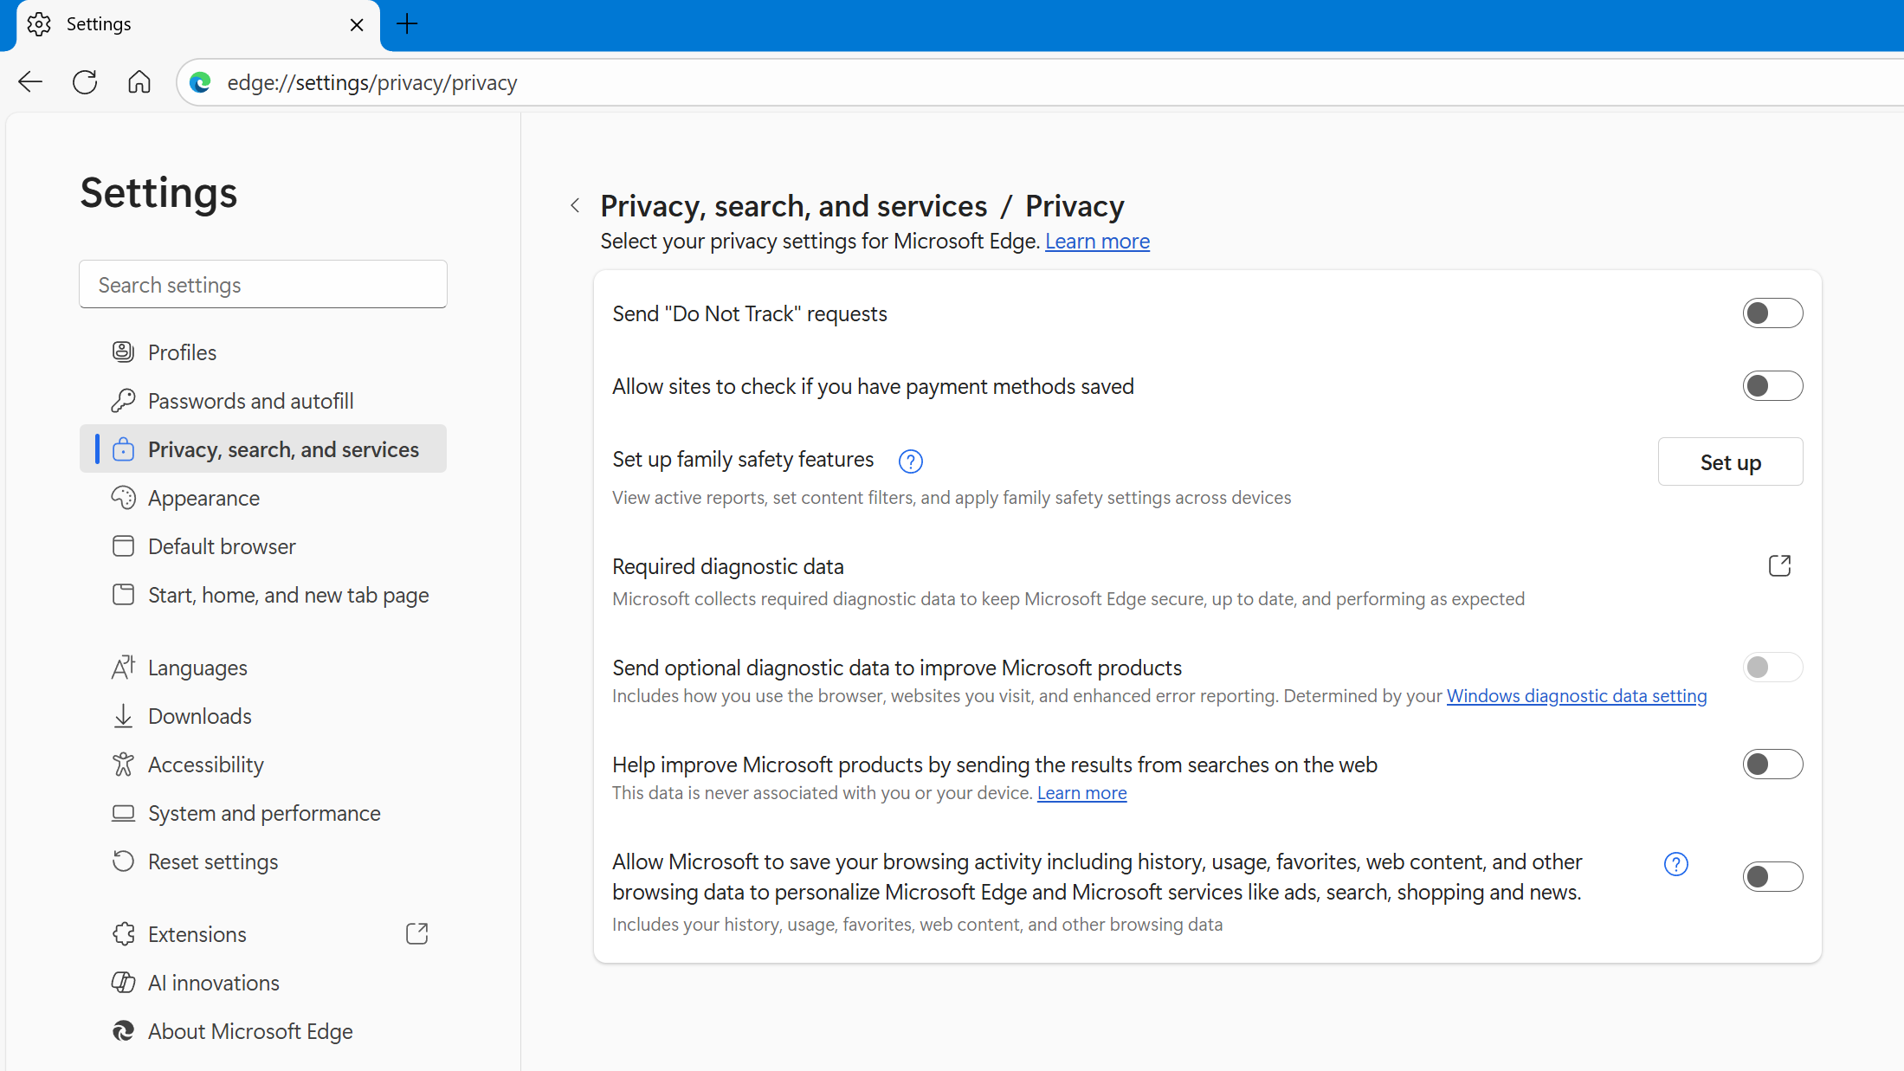Open Required diagnostic data external link icon
Image resolution: width=1904 pixels, height=1071 pixels.
click(1779, 566)
